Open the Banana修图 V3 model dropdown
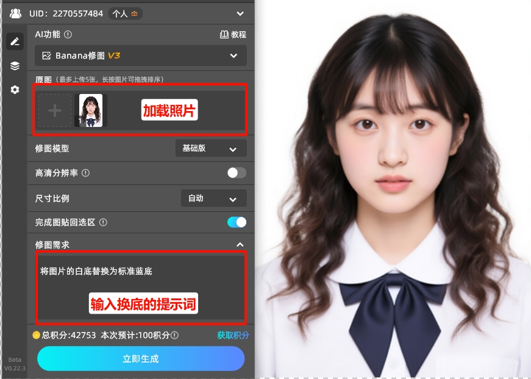This screenshot has width=531, height=379. pos(140,55)
